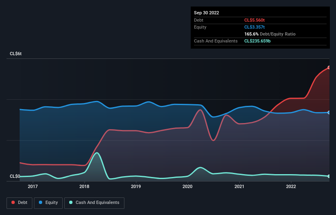This screenshot has height=215, width=336.
Task: Toggle the Equity legend button
Action: point(48,203)
